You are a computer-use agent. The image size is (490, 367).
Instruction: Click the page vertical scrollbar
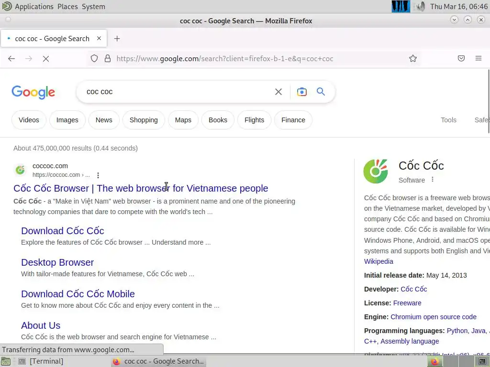(x=488, y=101)
